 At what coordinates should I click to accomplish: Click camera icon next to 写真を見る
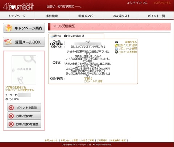pos(116,42)
